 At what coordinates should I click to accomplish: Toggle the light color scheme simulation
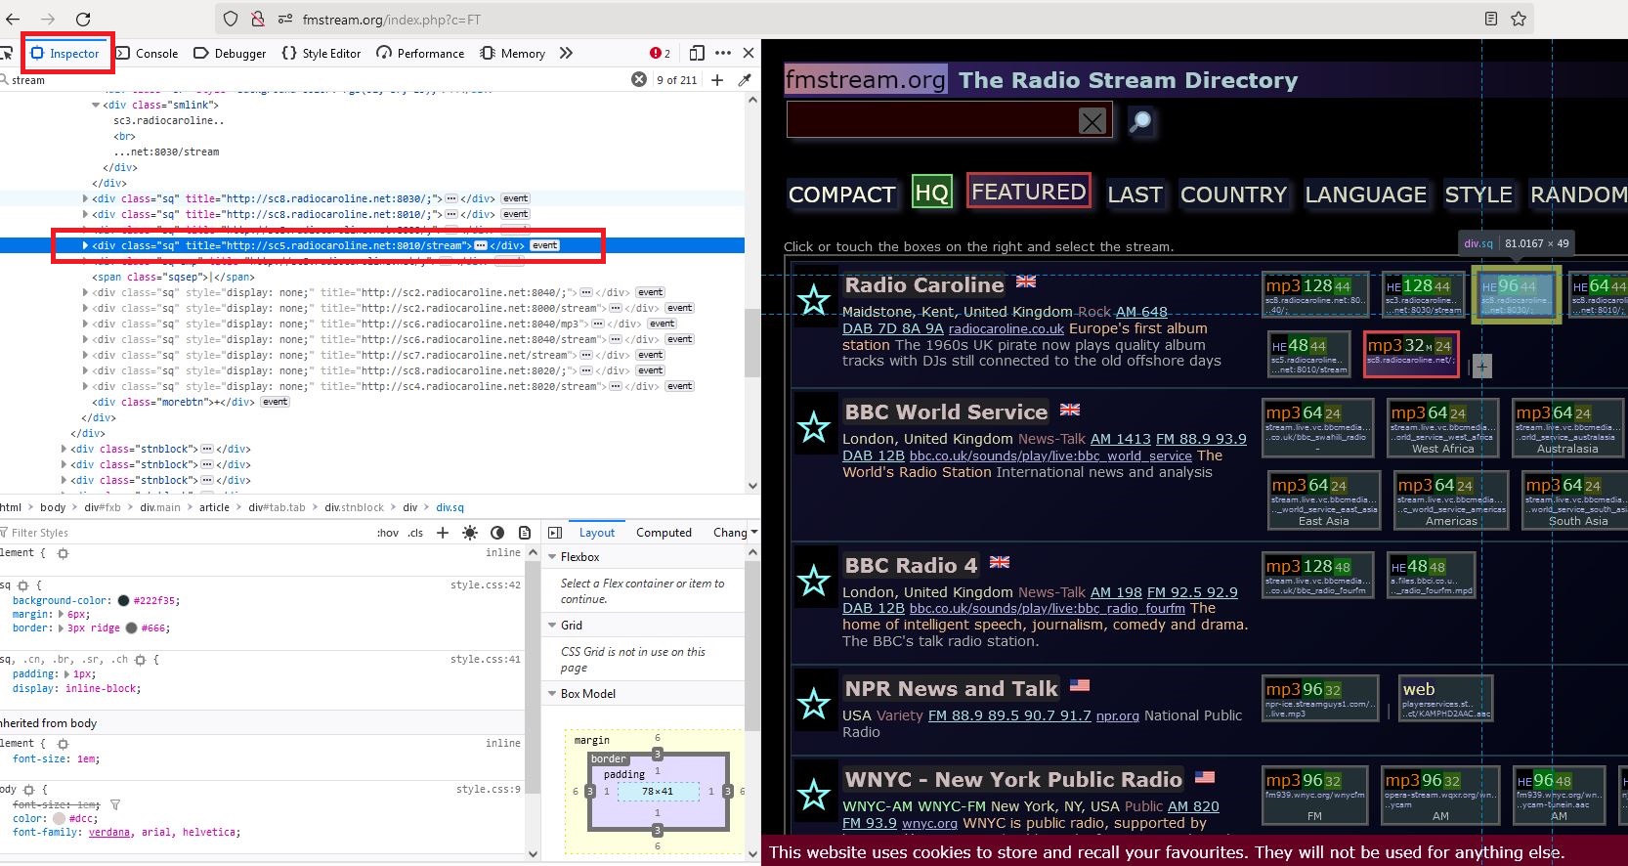pyautogui.click(x=470, y=533)
